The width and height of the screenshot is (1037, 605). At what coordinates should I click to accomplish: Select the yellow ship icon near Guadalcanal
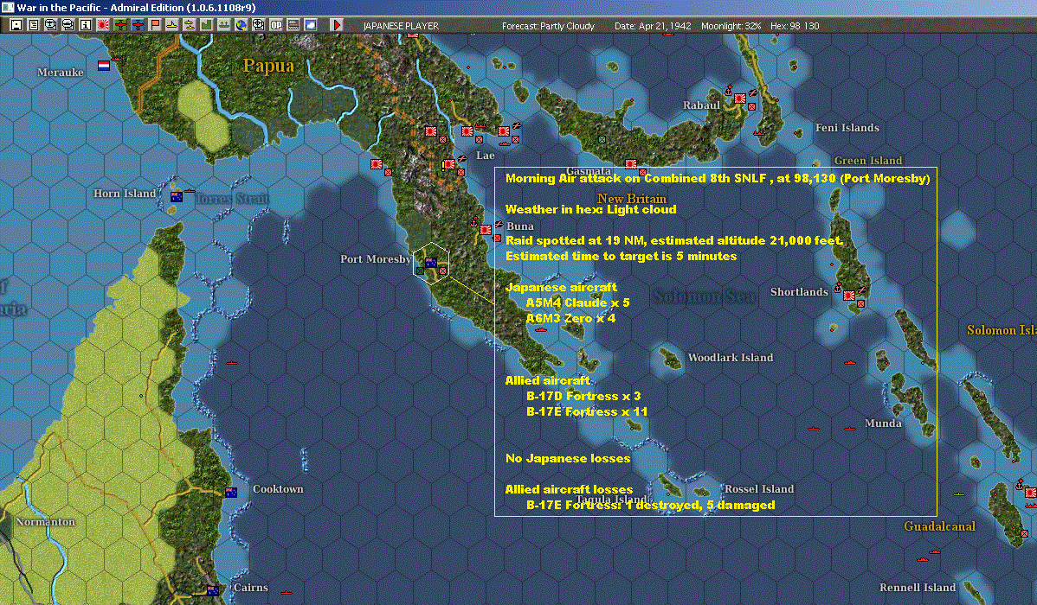[x=959, y=494]
